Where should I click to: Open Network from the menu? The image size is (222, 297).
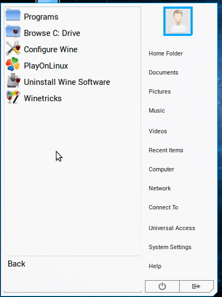tap(160, 188)
